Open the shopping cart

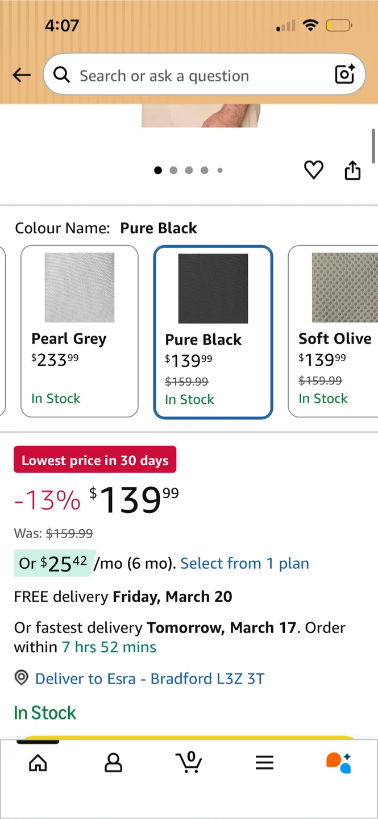[189, 763]
